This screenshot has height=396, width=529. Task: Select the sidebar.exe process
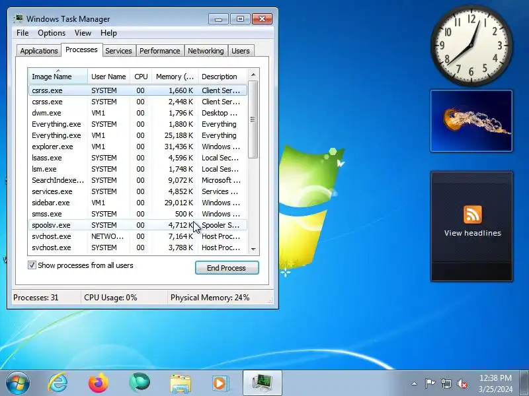[x=138, y=203]
